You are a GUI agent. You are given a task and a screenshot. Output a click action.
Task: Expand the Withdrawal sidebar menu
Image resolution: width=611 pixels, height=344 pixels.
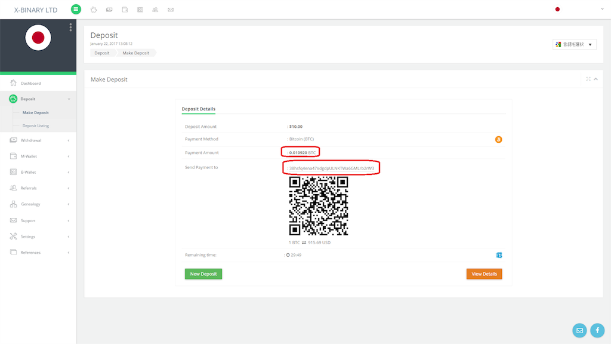coord(38,140)
